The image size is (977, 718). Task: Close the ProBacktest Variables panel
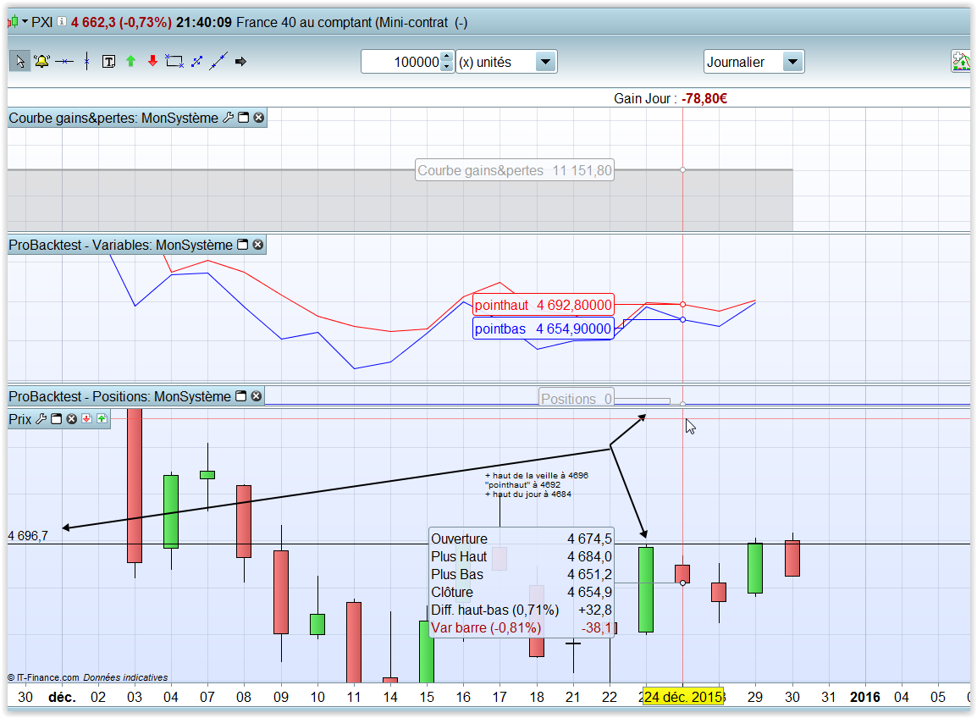pyautogui.click(x=258, y=245)
